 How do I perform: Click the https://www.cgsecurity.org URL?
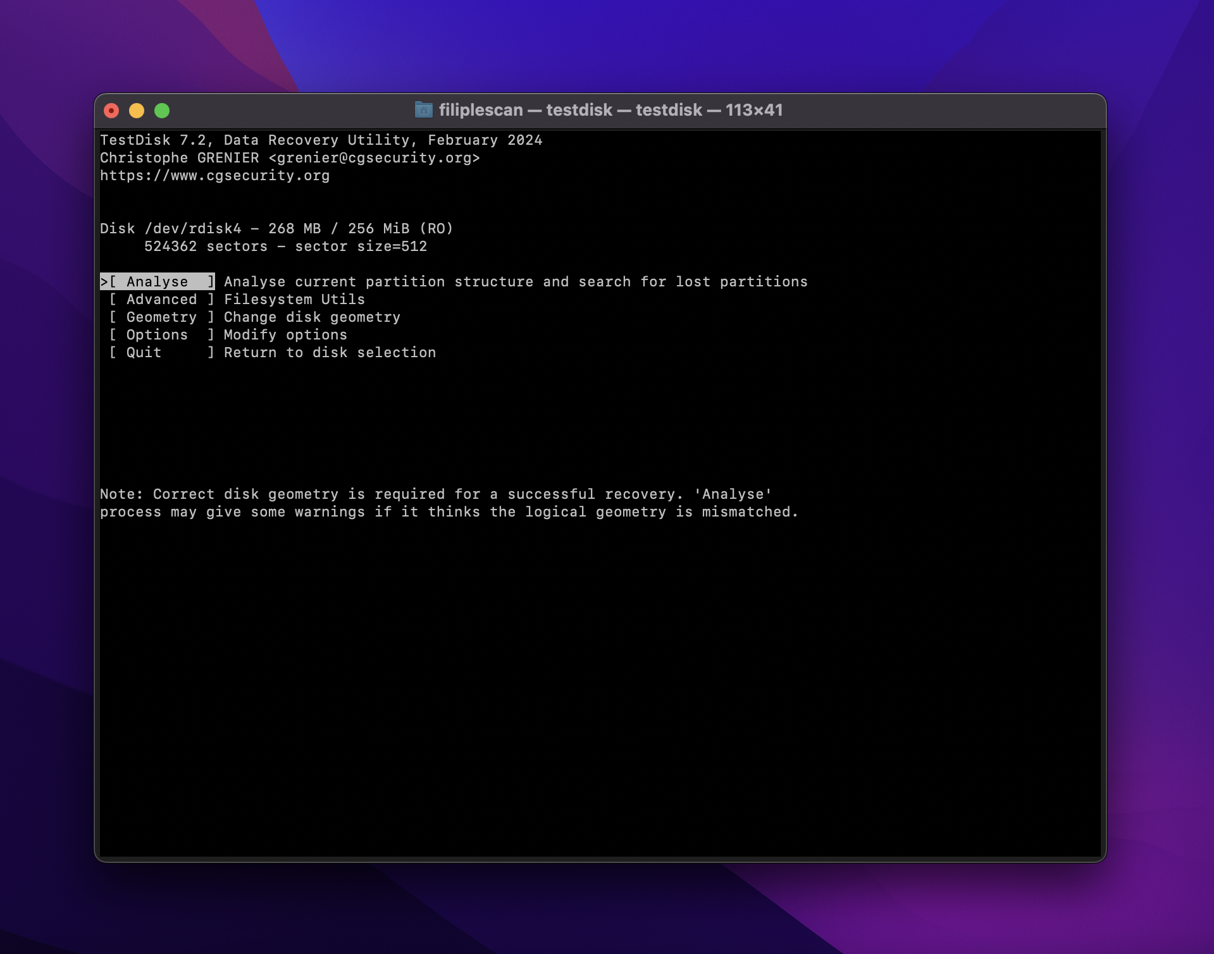click(x=215, y=176)
